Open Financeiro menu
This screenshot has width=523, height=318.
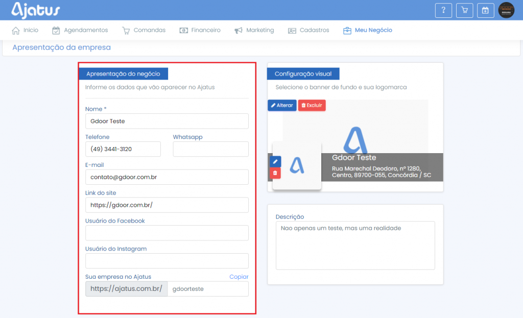coord(206,30)
